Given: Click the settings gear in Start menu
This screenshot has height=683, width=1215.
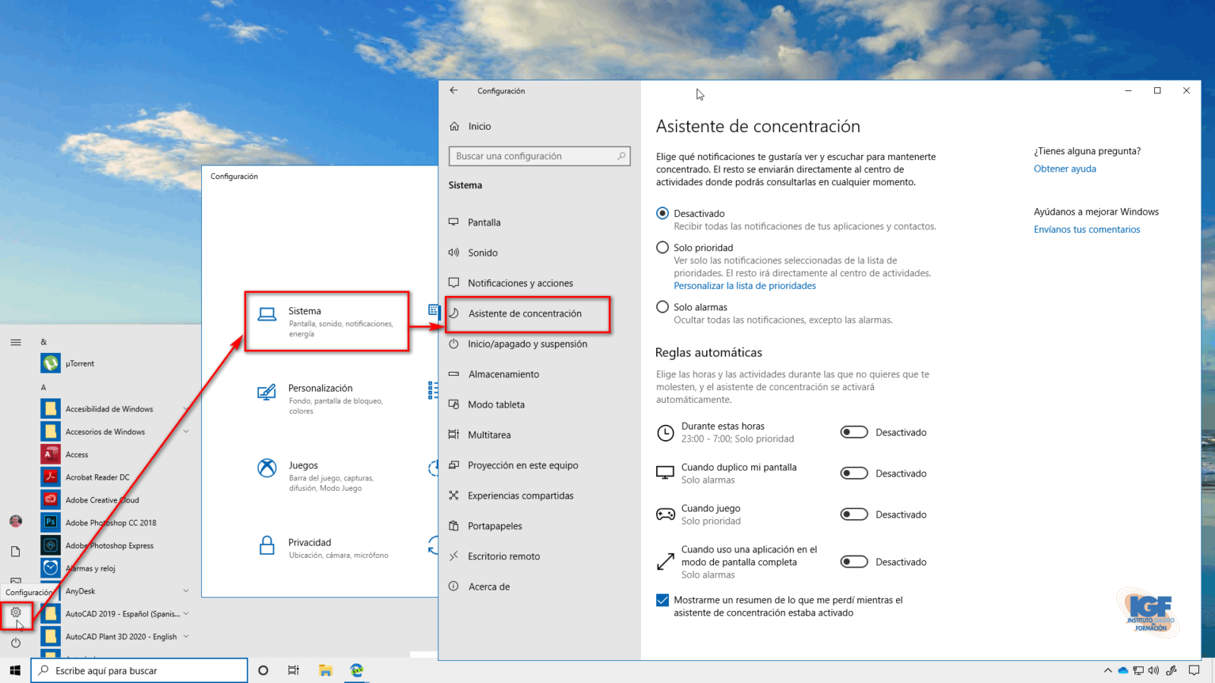Looking at the screenshot, I should click(16, 612).
